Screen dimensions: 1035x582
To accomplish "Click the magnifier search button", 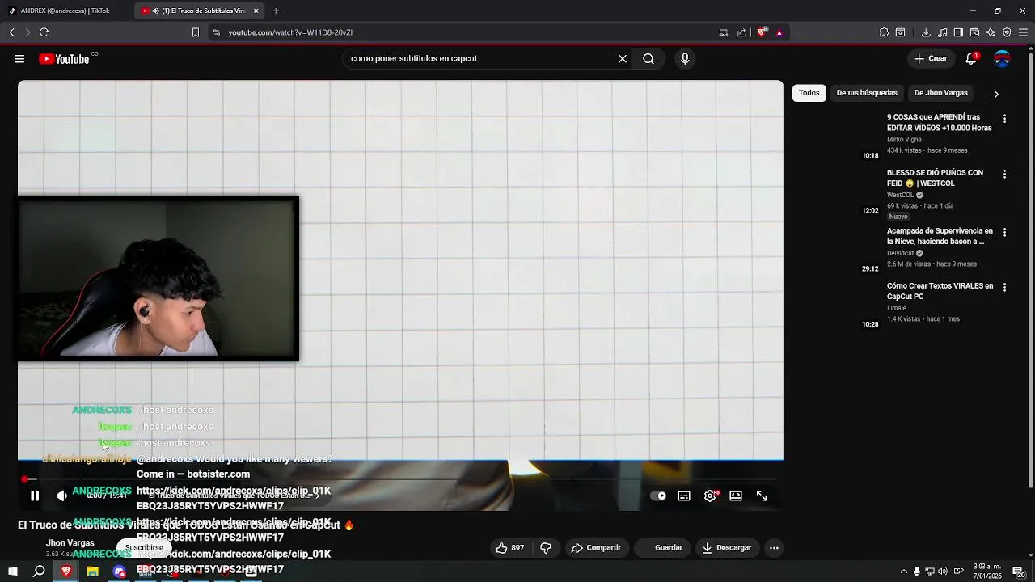I will pyautogui.click(x=648, y=59).
